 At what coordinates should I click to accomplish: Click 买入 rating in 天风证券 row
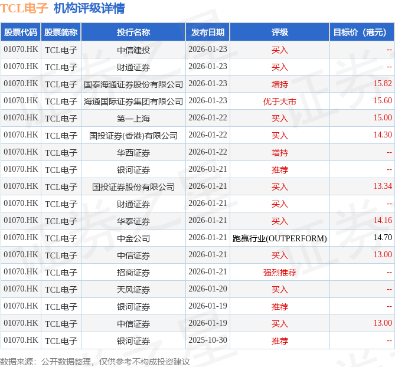point(280,290)
